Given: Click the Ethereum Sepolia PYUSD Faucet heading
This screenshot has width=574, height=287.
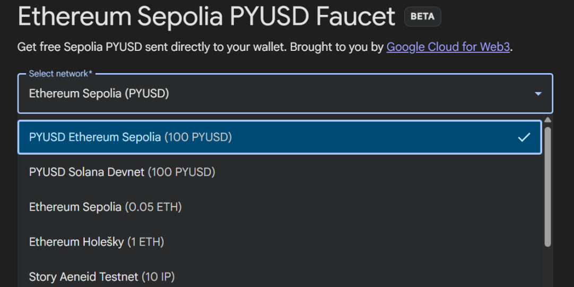Looking at the screenshot, I should pyautogui.click(x=206, y=17).
